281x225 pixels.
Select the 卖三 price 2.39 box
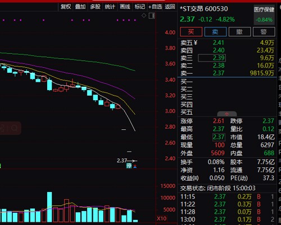click(212, 58)
